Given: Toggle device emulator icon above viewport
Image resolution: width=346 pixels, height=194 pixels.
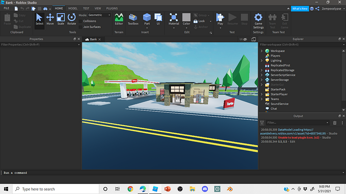Looking at the screenshot, I should click(253, 39).
